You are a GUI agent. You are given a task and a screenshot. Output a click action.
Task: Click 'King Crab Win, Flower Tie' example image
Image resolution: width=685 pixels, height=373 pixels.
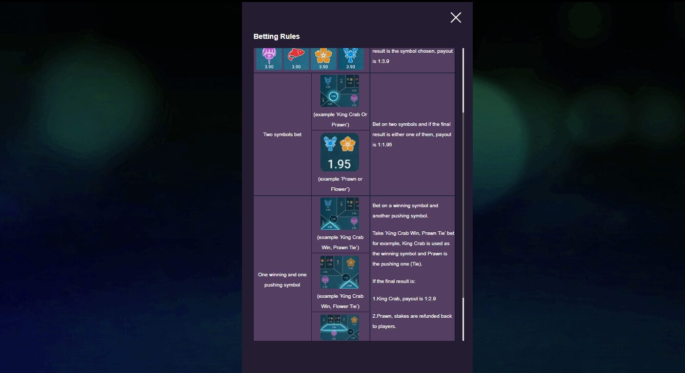[339, 273]
